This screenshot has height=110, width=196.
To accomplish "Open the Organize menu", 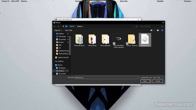I will 58,30.
